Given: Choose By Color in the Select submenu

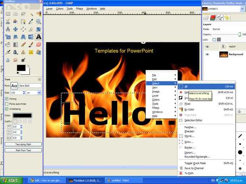Looking at the screenshot, I should [206, 109].
